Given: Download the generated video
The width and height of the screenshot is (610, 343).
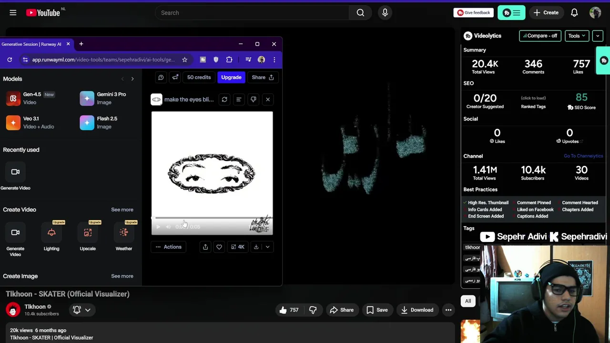Looking at the screenshot, I should coord(256,247).
